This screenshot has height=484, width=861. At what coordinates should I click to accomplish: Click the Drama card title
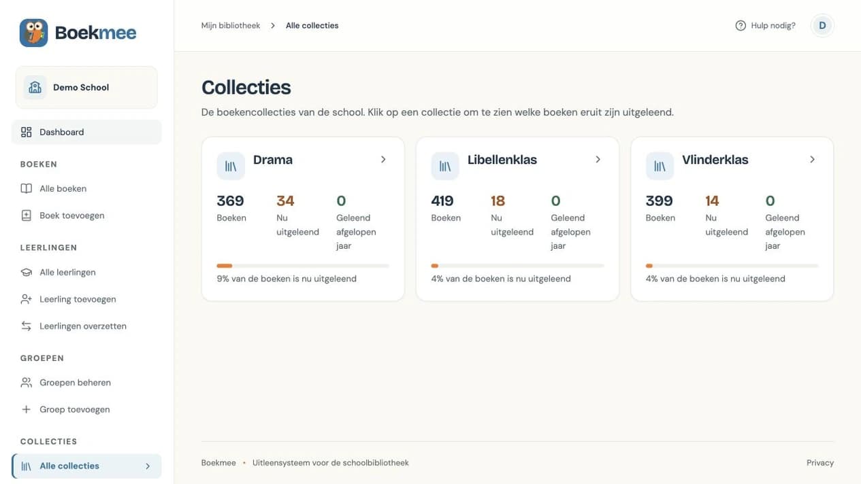coord(273,160)
